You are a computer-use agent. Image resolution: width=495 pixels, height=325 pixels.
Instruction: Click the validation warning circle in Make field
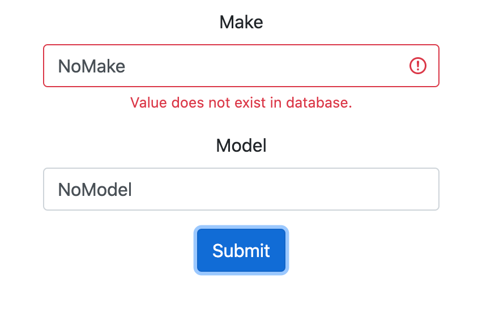[x=417, y=66]
